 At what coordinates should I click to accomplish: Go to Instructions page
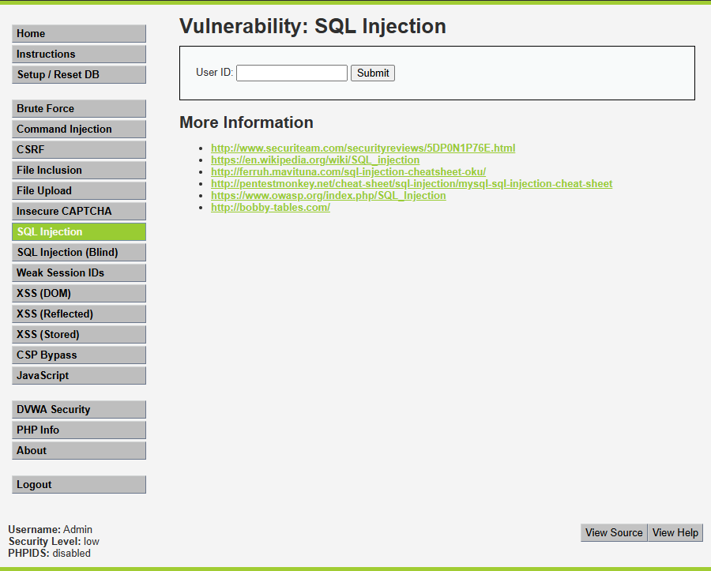coord(79,54)
